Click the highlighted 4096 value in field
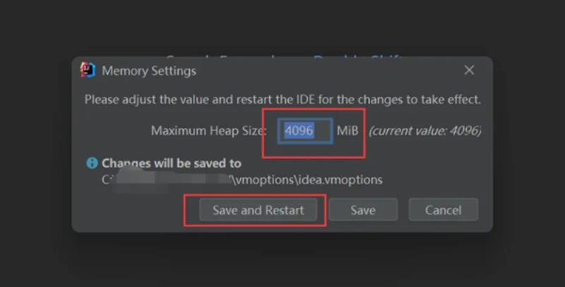Viewport: 565px width, 287px height. 299,131
